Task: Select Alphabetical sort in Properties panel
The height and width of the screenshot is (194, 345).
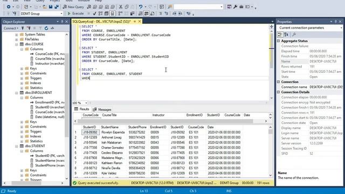Action: 286,34
